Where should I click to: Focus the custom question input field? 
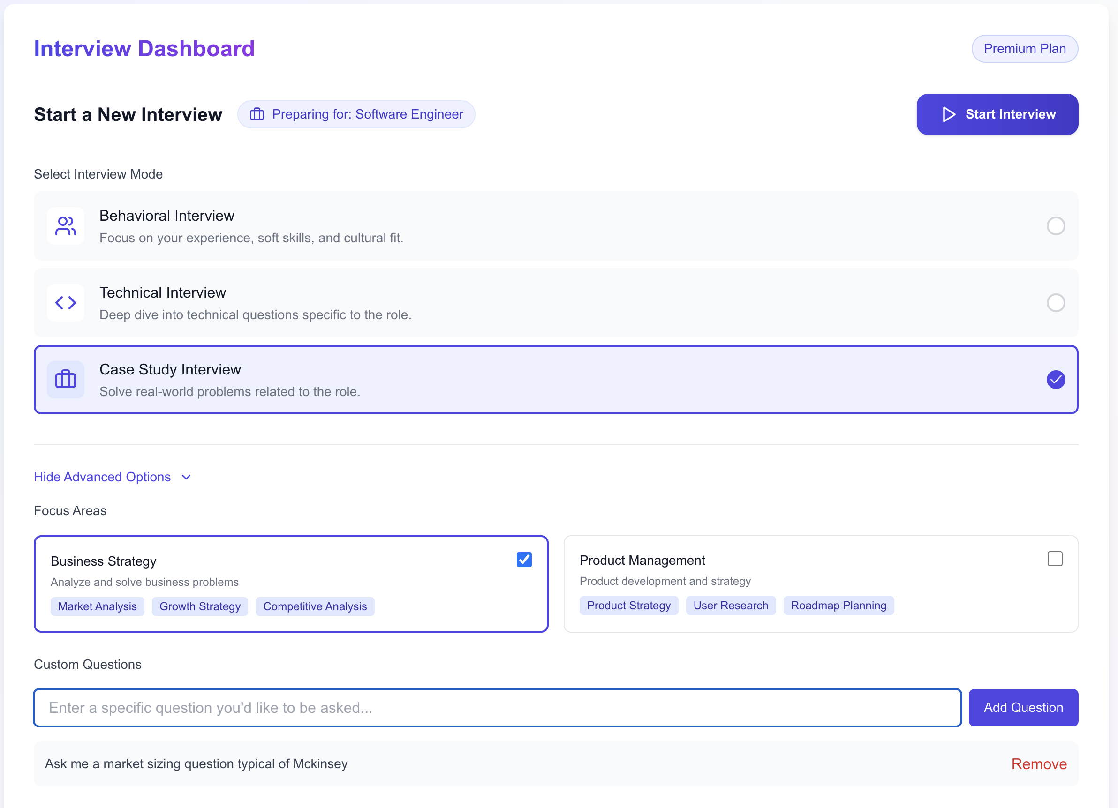pos(497,708)
